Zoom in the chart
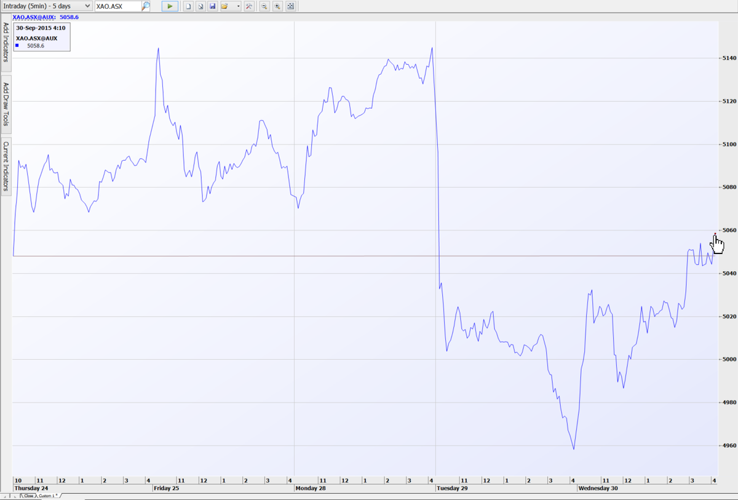 click(x=277, y=6)
